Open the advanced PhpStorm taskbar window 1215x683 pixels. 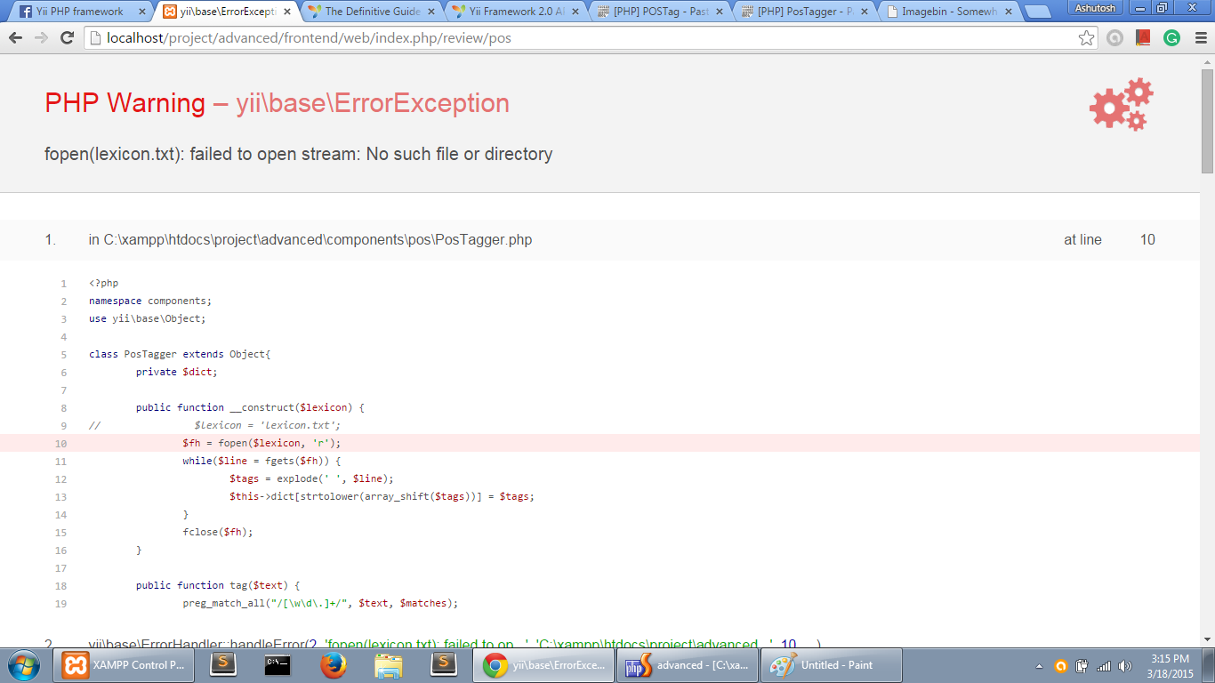pyautogui.click(x=688, y=665)
